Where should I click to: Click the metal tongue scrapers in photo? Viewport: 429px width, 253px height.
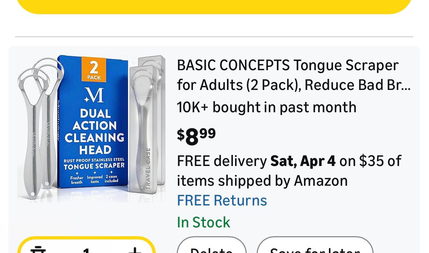37,128
